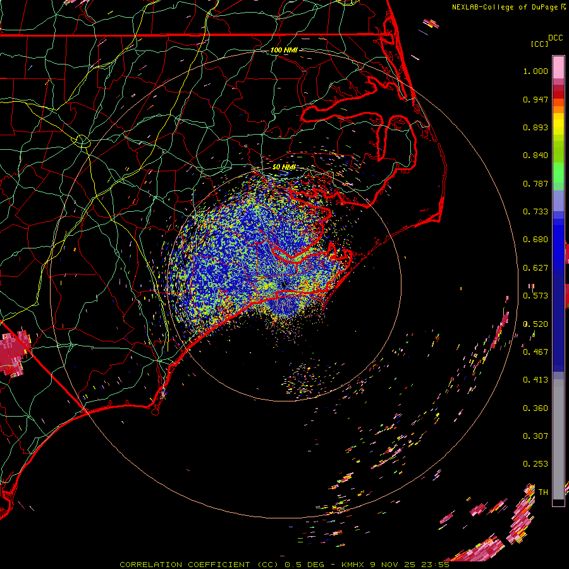Viewport: 569px width, 569px height.
Task: Click the TH threshold label
Action: (x=543, y=493)
